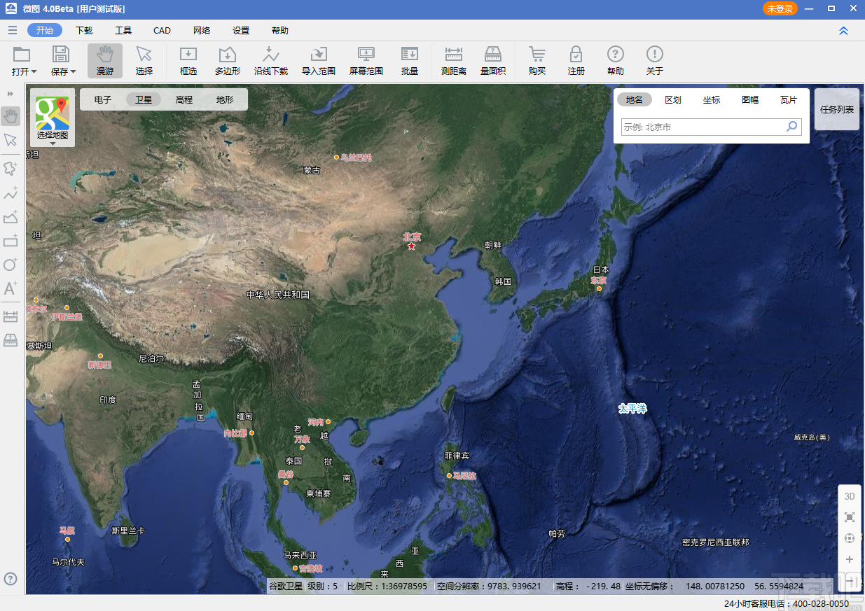The height and width of the screenshot is (611, 865).
Task: Start 沿线下载 along-line download
Action: [x=271, y=61]
